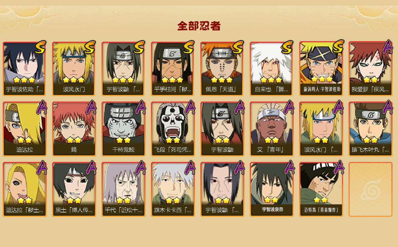398x247 pixels.
Task: Select the 波风水门 S-rank ninja card
Action: click(x=74, y=69)
